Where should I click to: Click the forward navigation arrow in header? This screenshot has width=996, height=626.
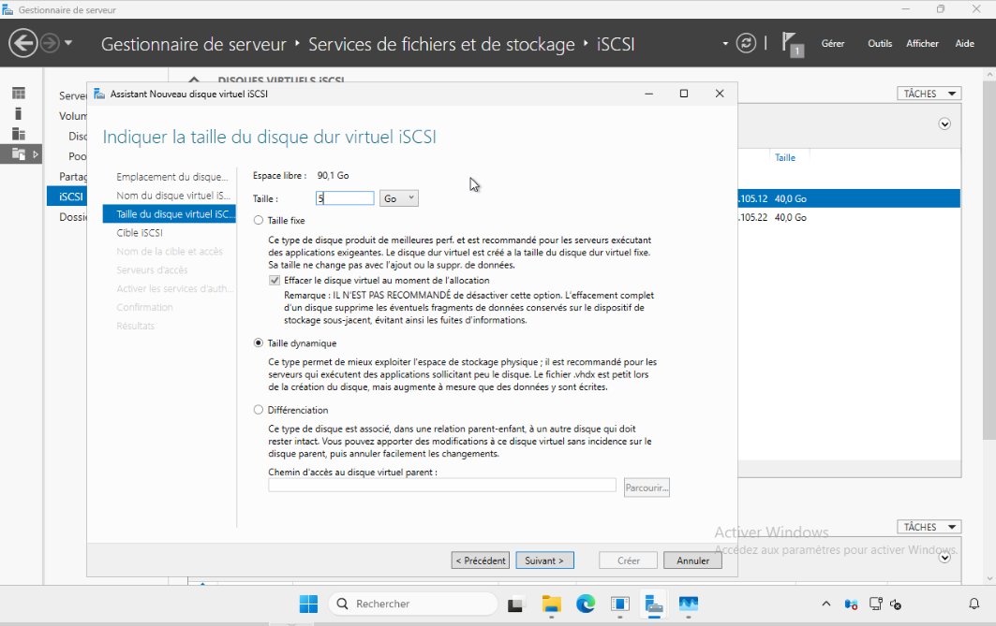(x=50, y=44)
